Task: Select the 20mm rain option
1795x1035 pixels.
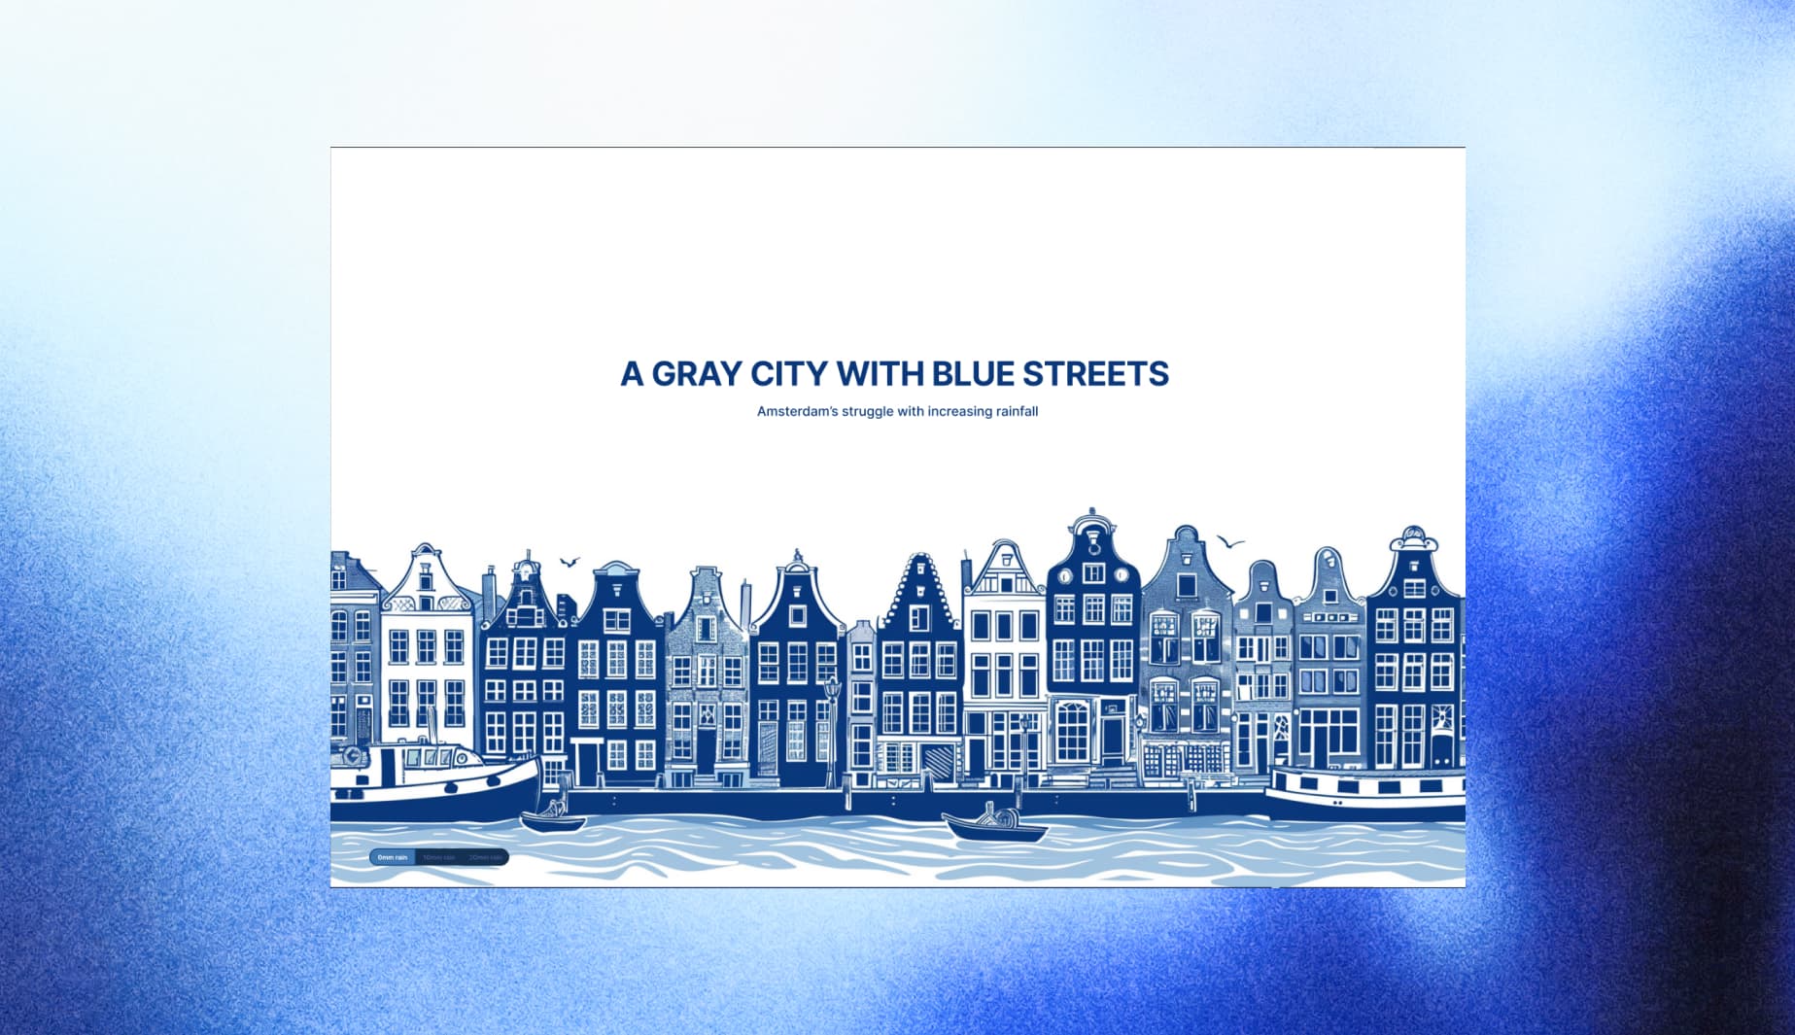Action: click(487, 856)
